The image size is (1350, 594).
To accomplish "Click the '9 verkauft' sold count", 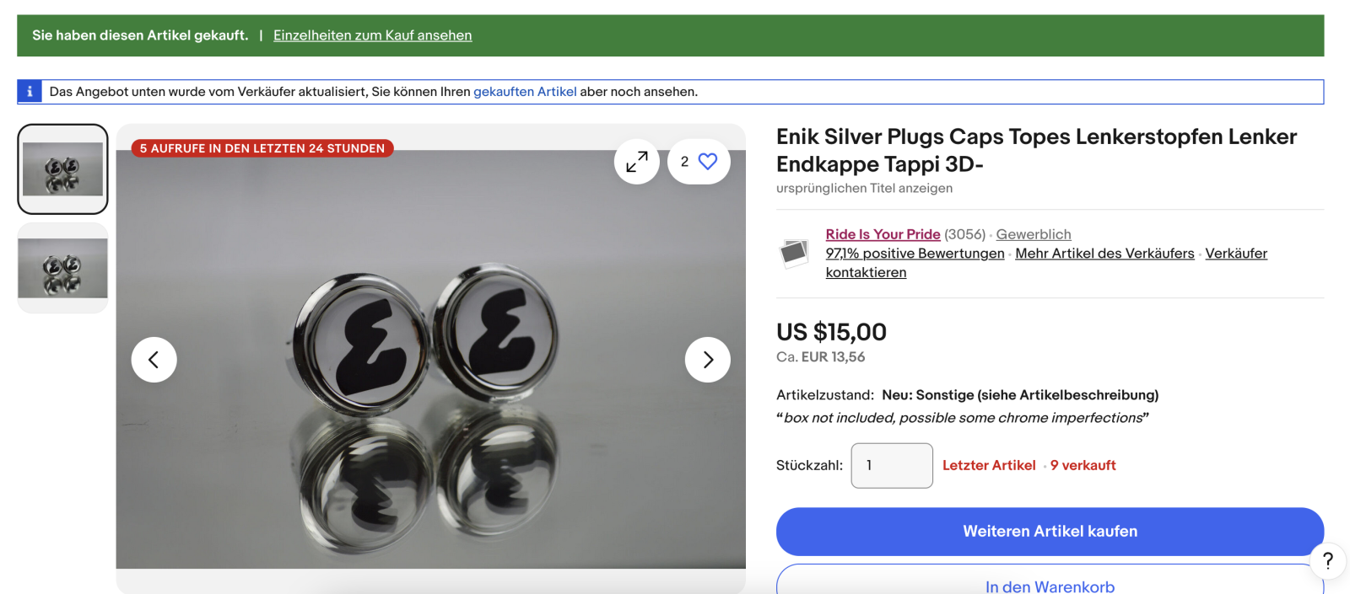I will (x=1083, y=465).
